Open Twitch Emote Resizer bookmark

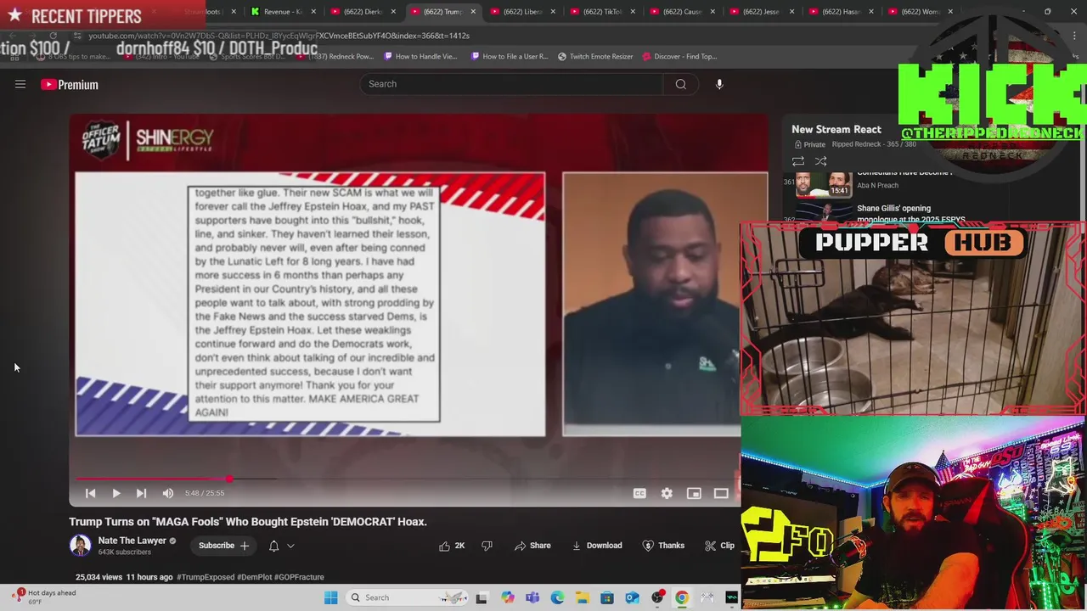pyautogui.click(x=595, y=56)
